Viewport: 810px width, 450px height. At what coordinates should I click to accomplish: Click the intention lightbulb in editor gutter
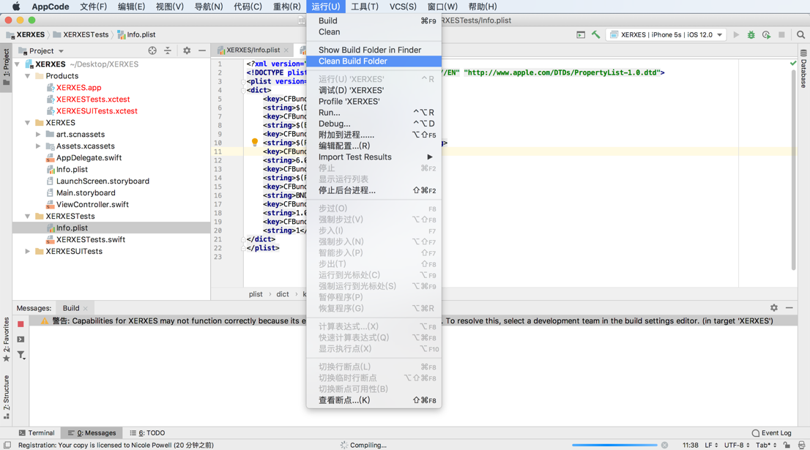click(x=255, y=142)
